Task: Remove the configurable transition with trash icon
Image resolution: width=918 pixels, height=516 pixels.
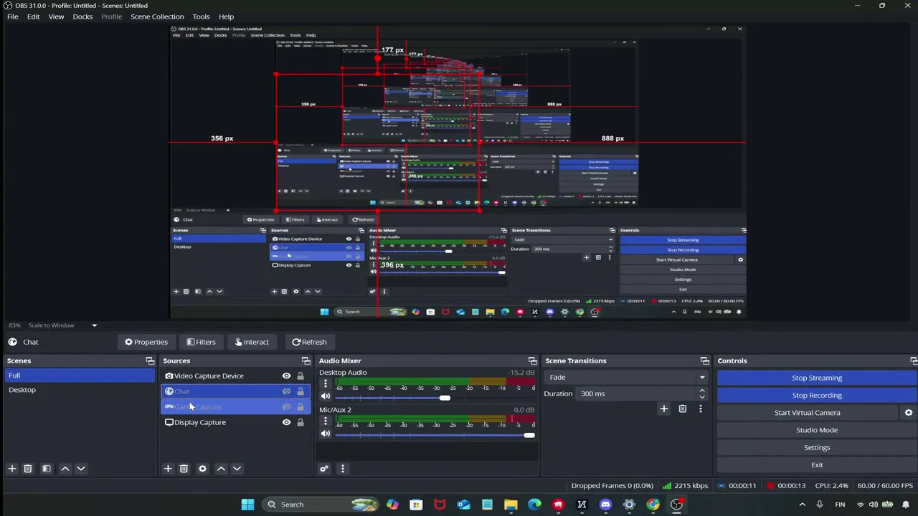Action: 683,408
